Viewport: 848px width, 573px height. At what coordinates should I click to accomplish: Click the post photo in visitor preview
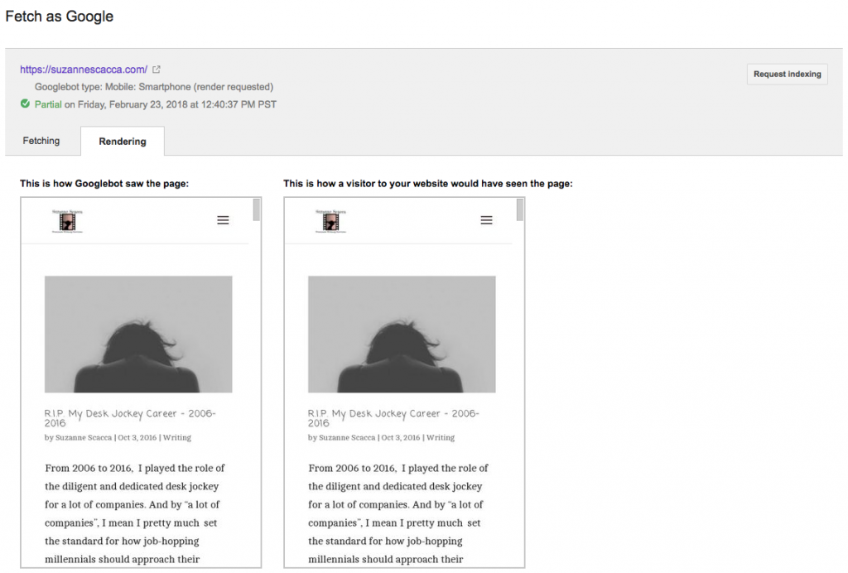402,334
